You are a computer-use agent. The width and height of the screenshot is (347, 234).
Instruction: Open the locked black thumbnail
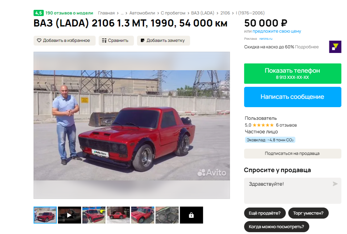(x=191, y=215)
